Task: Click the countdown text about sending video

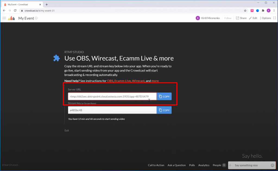Action: click(96, 119)
